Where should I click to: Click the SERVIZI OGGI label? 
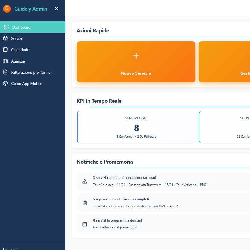tap(137, 118)
